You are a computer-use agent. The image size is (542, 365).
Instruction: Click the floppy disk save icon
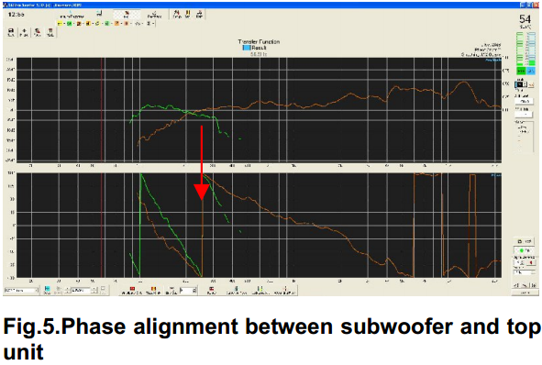[11, 32]
